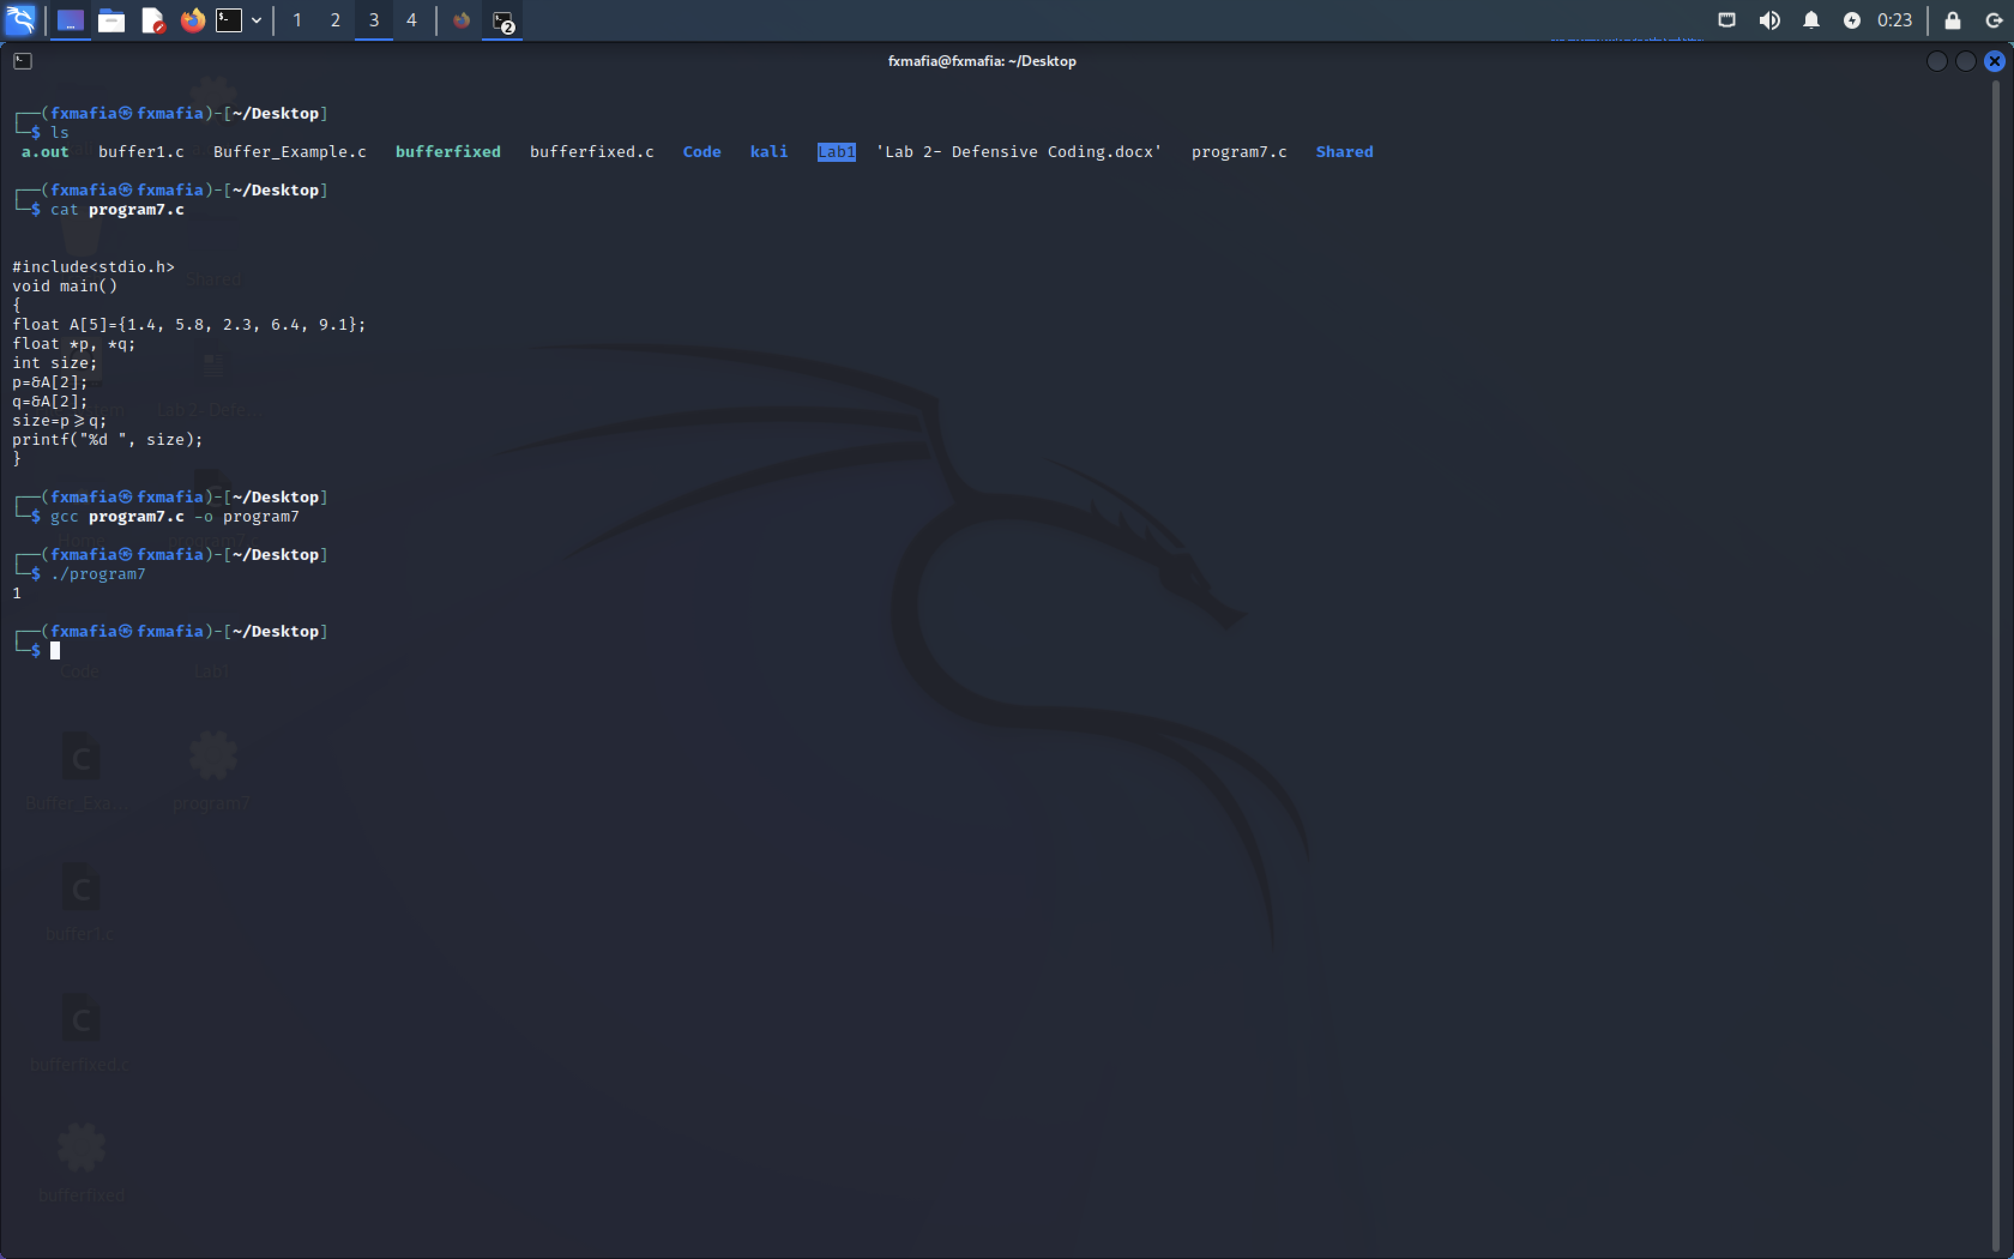Close the terminal window
2014x1259 pixels.
[x=1995, y=61]
